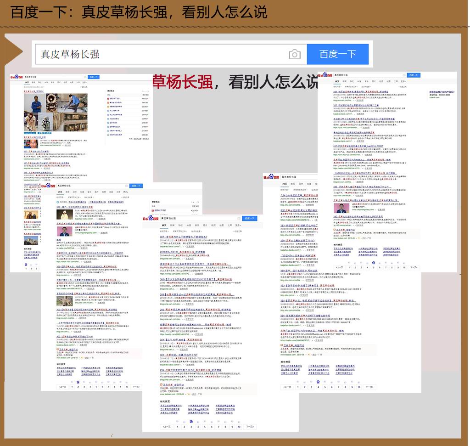Image resolution: width=470 pixels, height=446 pixels.
Task: Open the photo collage thumbnail in the top-left screenshot
Action: pos(56,113)
